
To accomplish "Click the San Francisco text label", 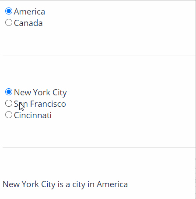I will (40, 104).
